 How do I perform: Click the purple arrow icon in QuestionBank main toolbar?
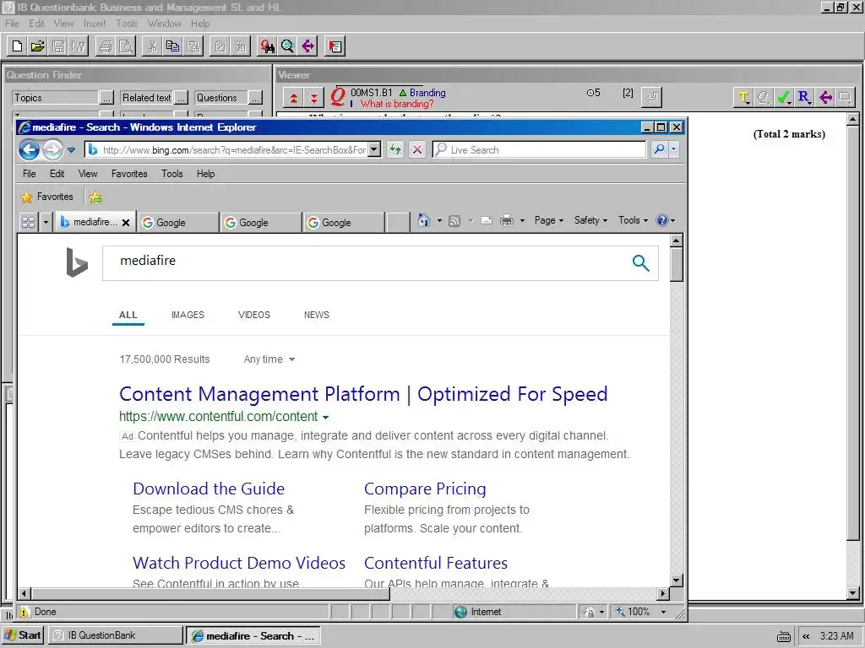coord(307,46)
